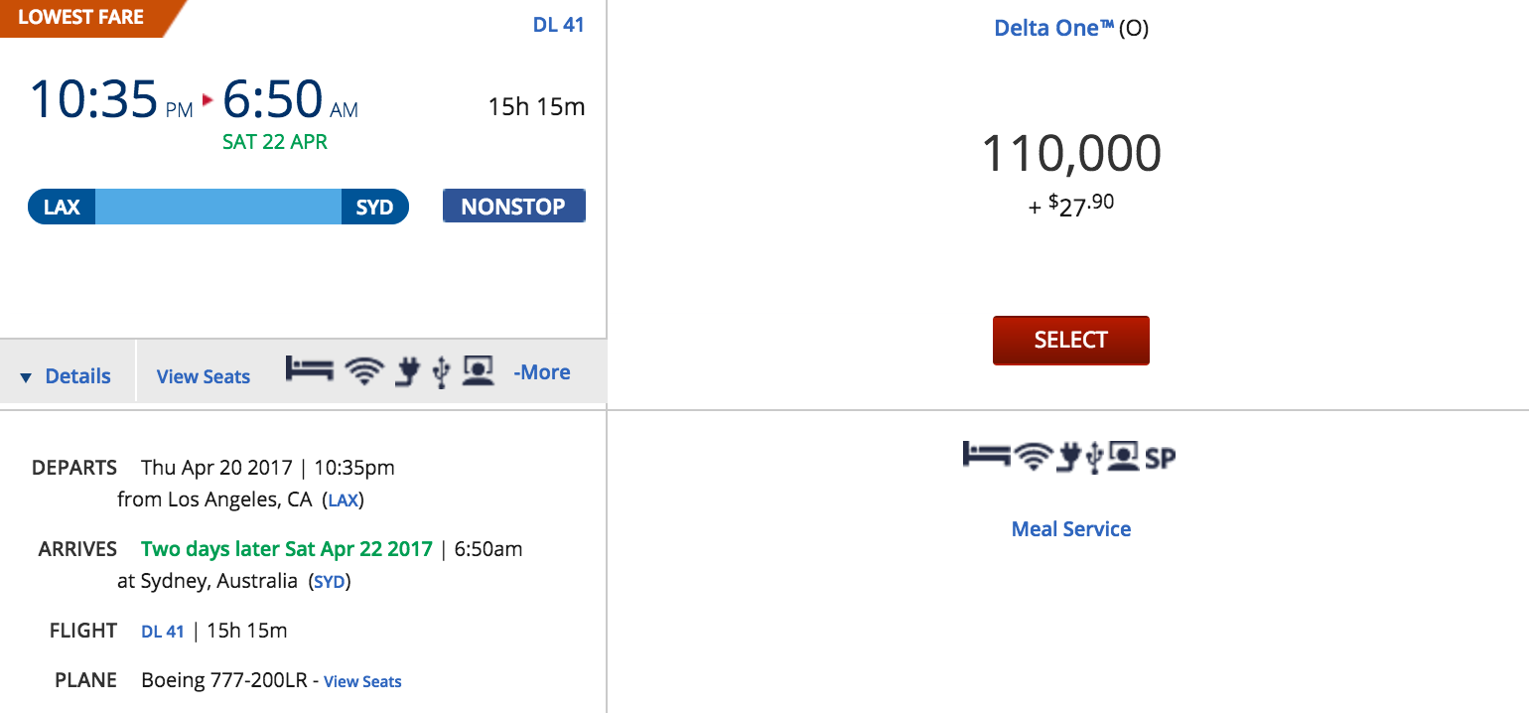This screenshot has width=1529, height=713.
Task: Click the USB icon in the Details bar
Action: coord(442,371)
